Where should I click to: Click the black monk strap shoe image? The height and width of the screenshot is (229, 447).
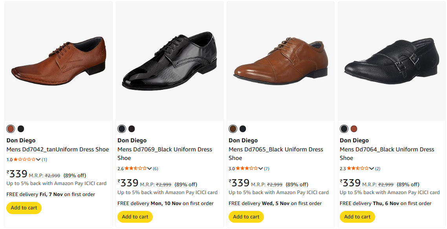392,61
